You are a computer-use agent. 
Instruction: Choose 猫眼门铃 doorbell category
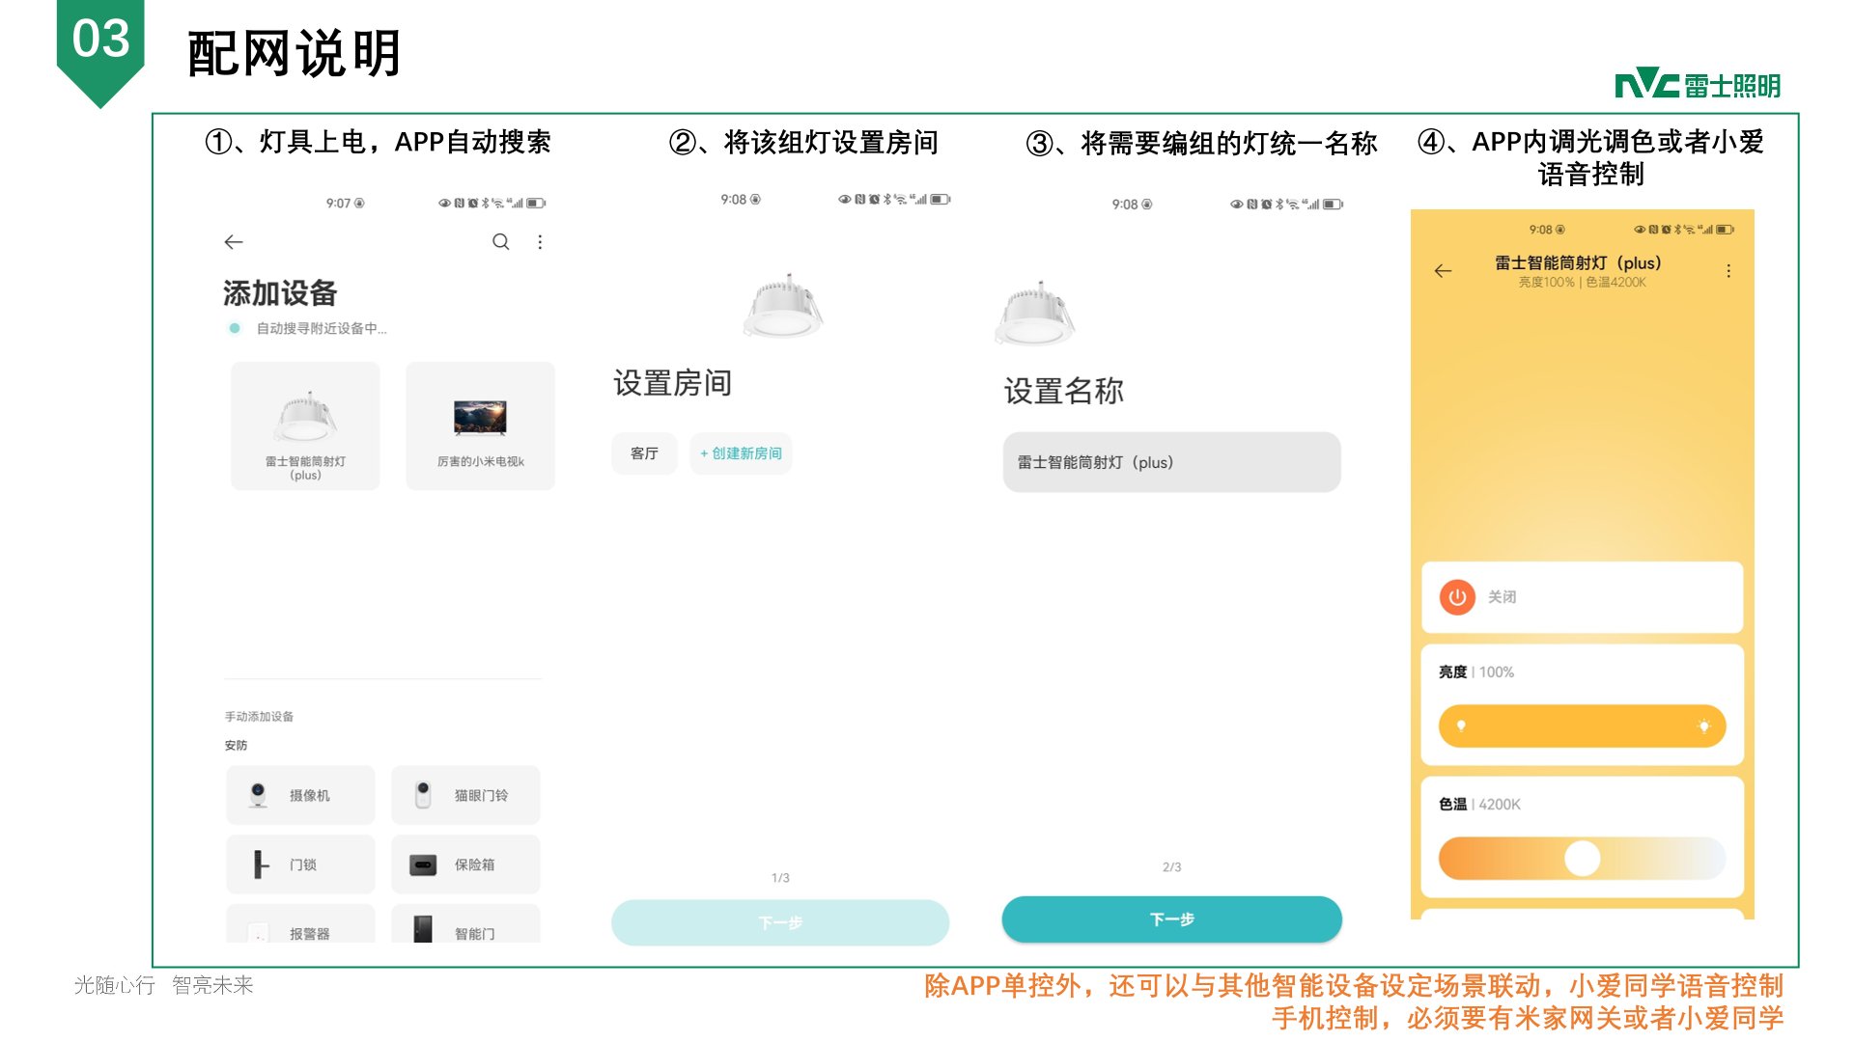pos(465,795)
